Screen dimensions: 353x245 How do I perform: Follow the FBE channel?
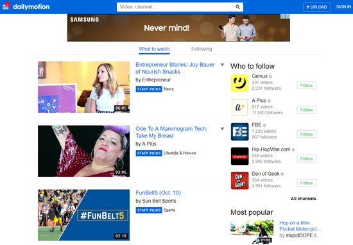click(x=306, y=134)
